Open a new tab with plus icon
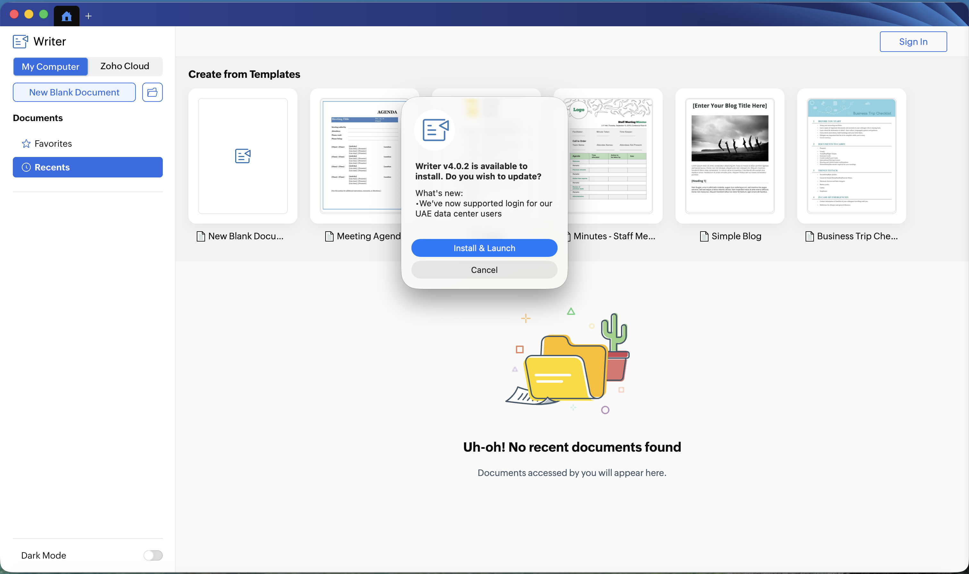This screenshot has width=969, height=574. coord(88,16)
